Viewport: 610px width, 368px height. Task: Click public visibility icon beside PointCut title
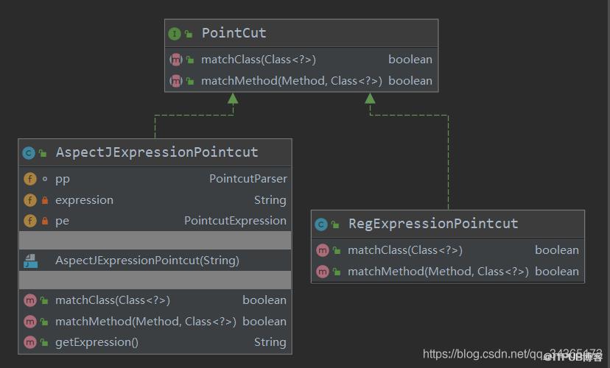(x=189, y=34)
